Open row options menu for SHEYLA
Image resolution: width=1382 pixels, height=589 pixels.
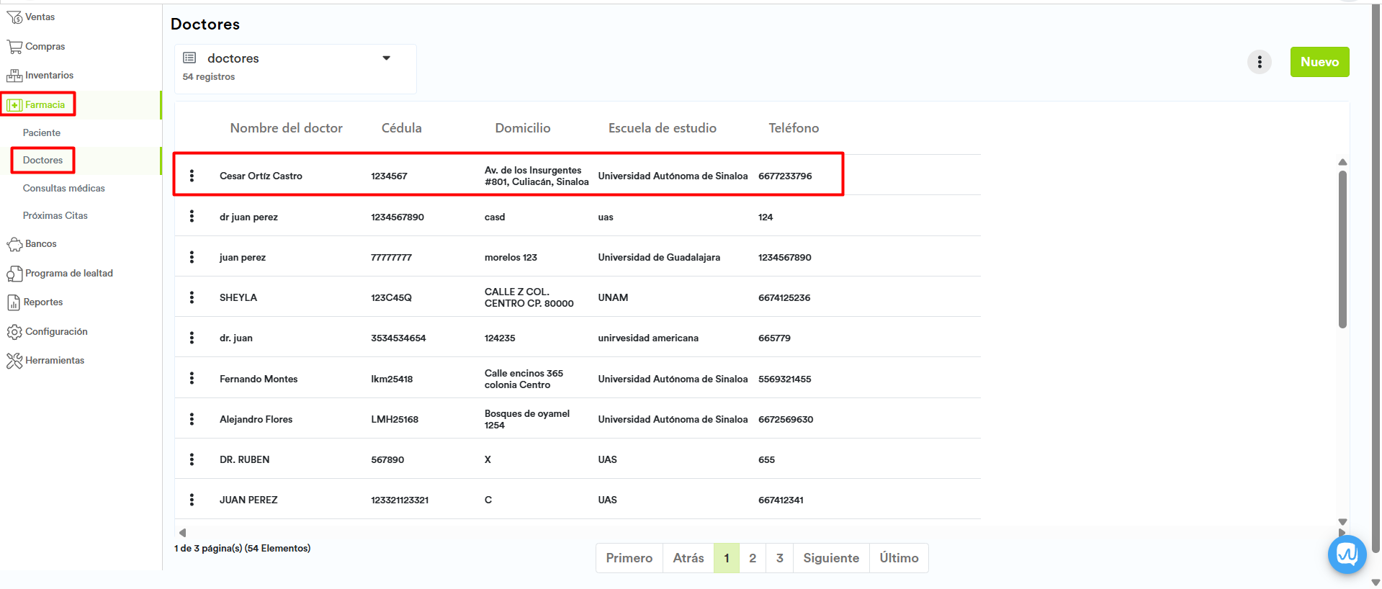(x=192, y=297)
